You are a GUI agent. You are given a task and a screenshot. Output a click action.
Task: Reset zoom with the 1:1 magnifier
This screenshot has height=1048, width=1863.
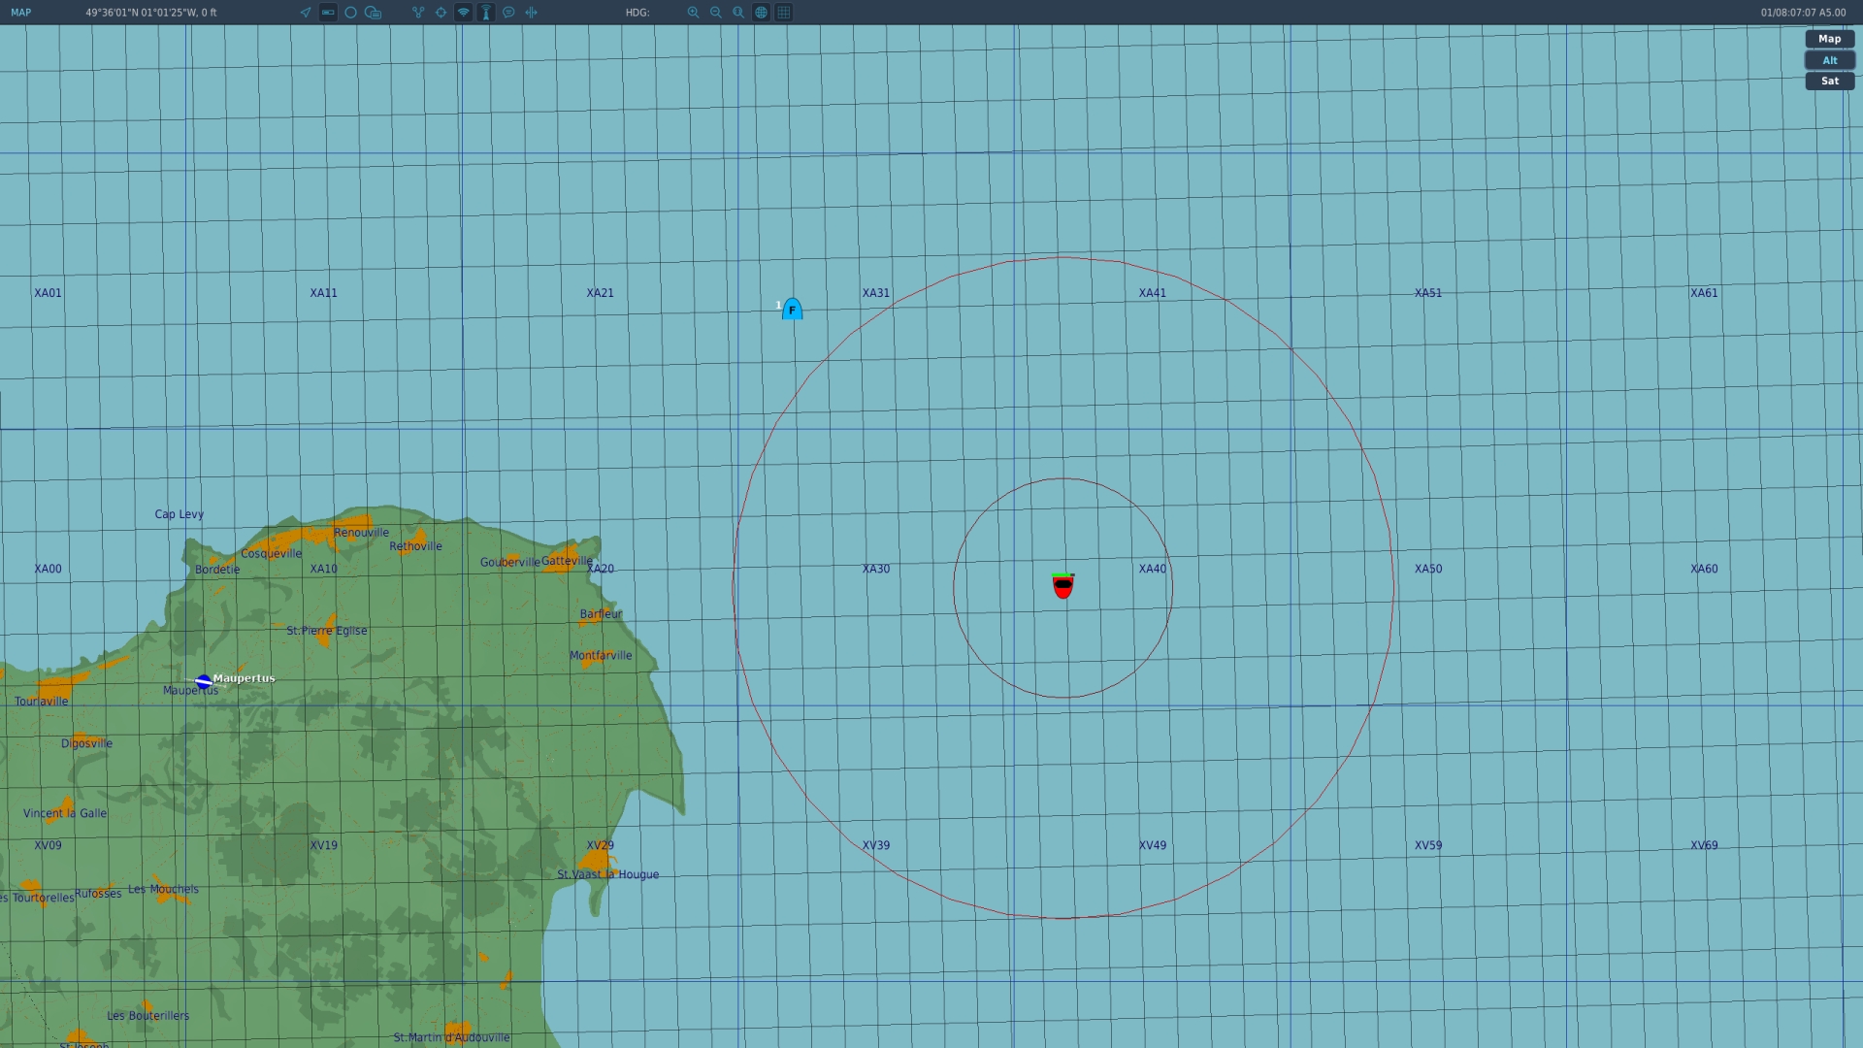click(x=738, y=13)
